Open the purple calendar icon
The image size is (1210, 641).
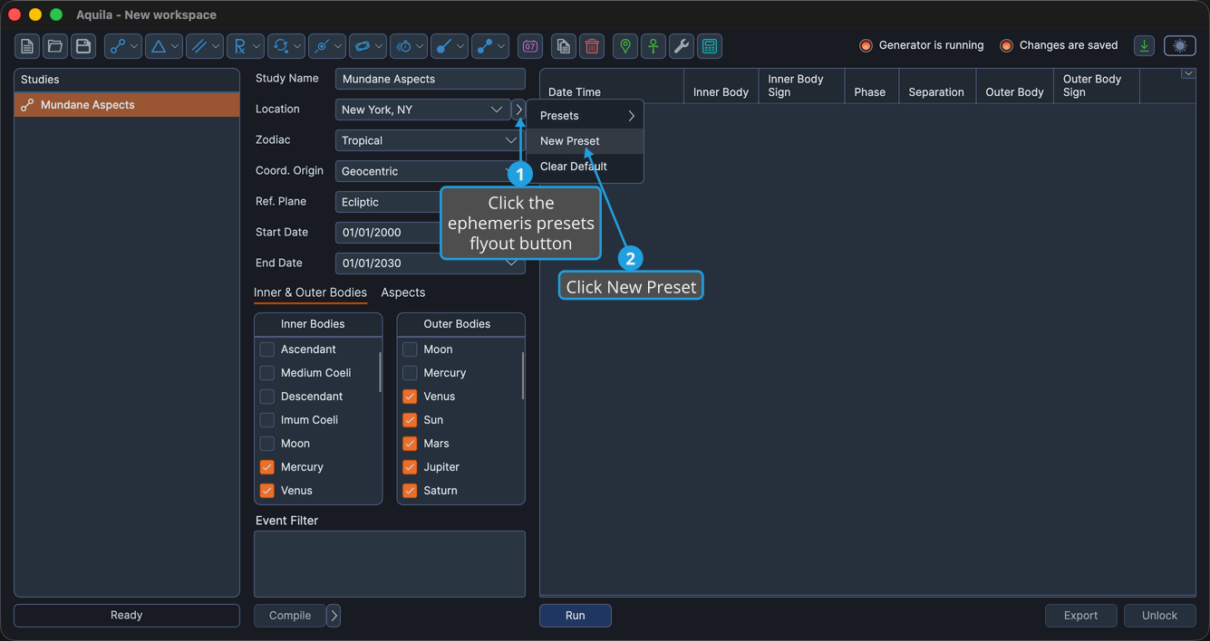click(530, 46)
